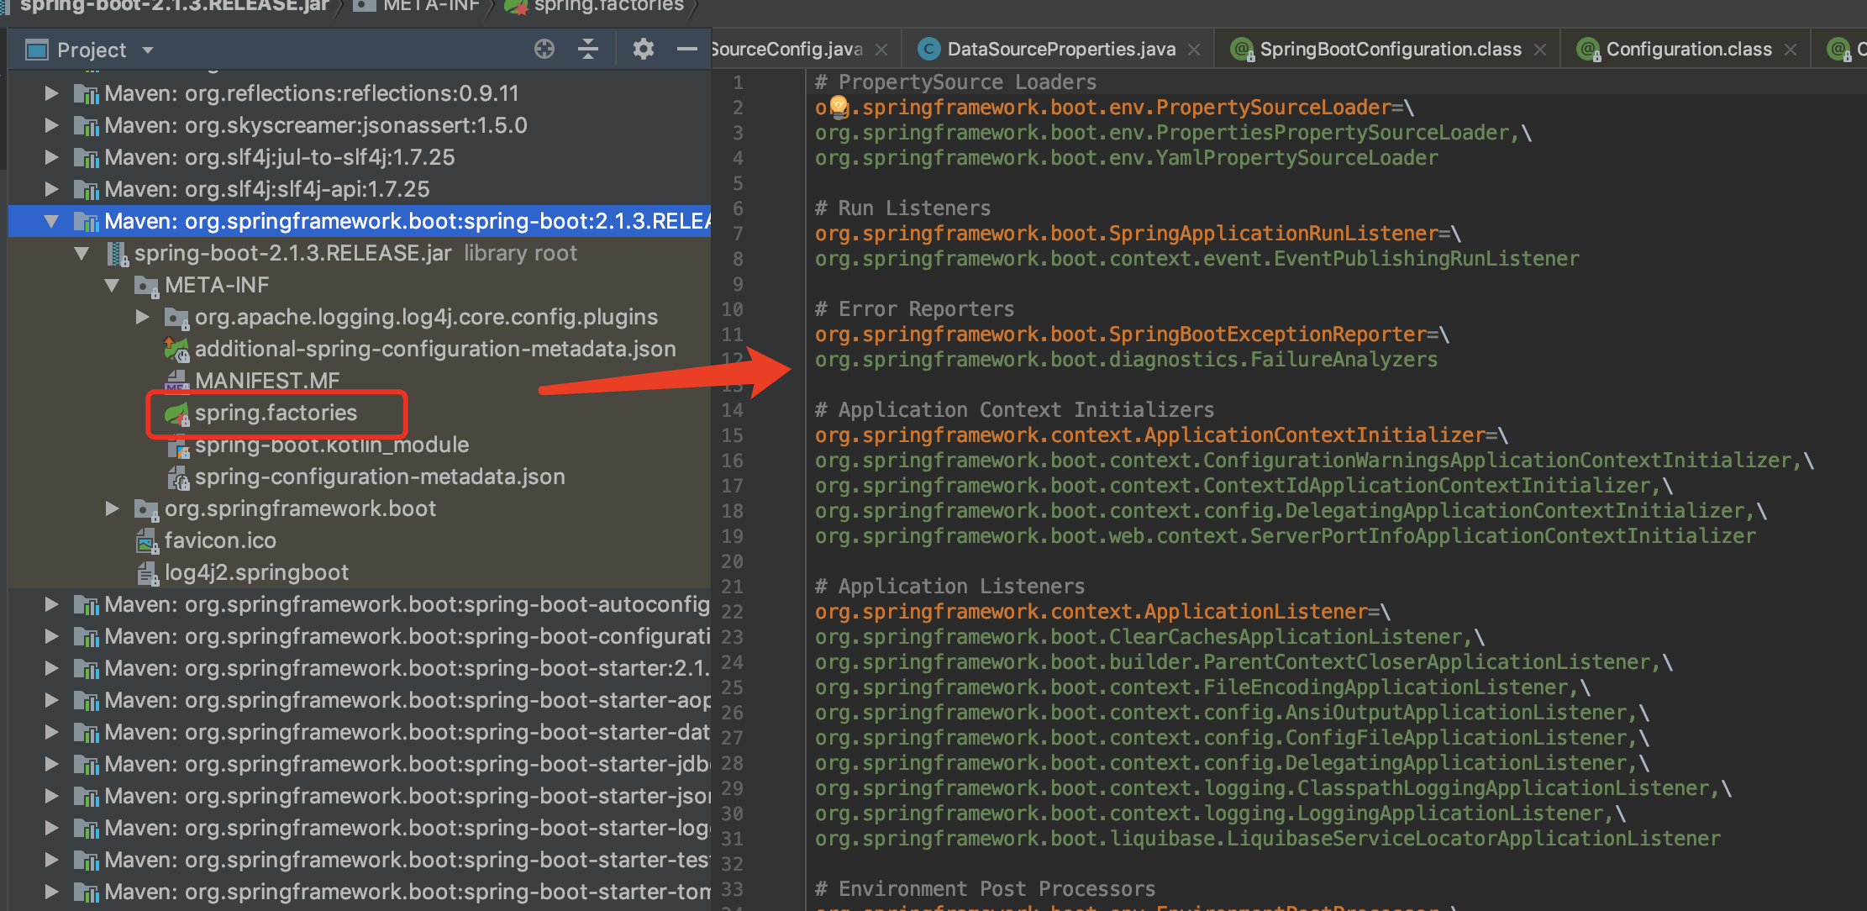Select additional-spring-configuration-metadata.json file

pyautogui.click(x=435, y=349)
